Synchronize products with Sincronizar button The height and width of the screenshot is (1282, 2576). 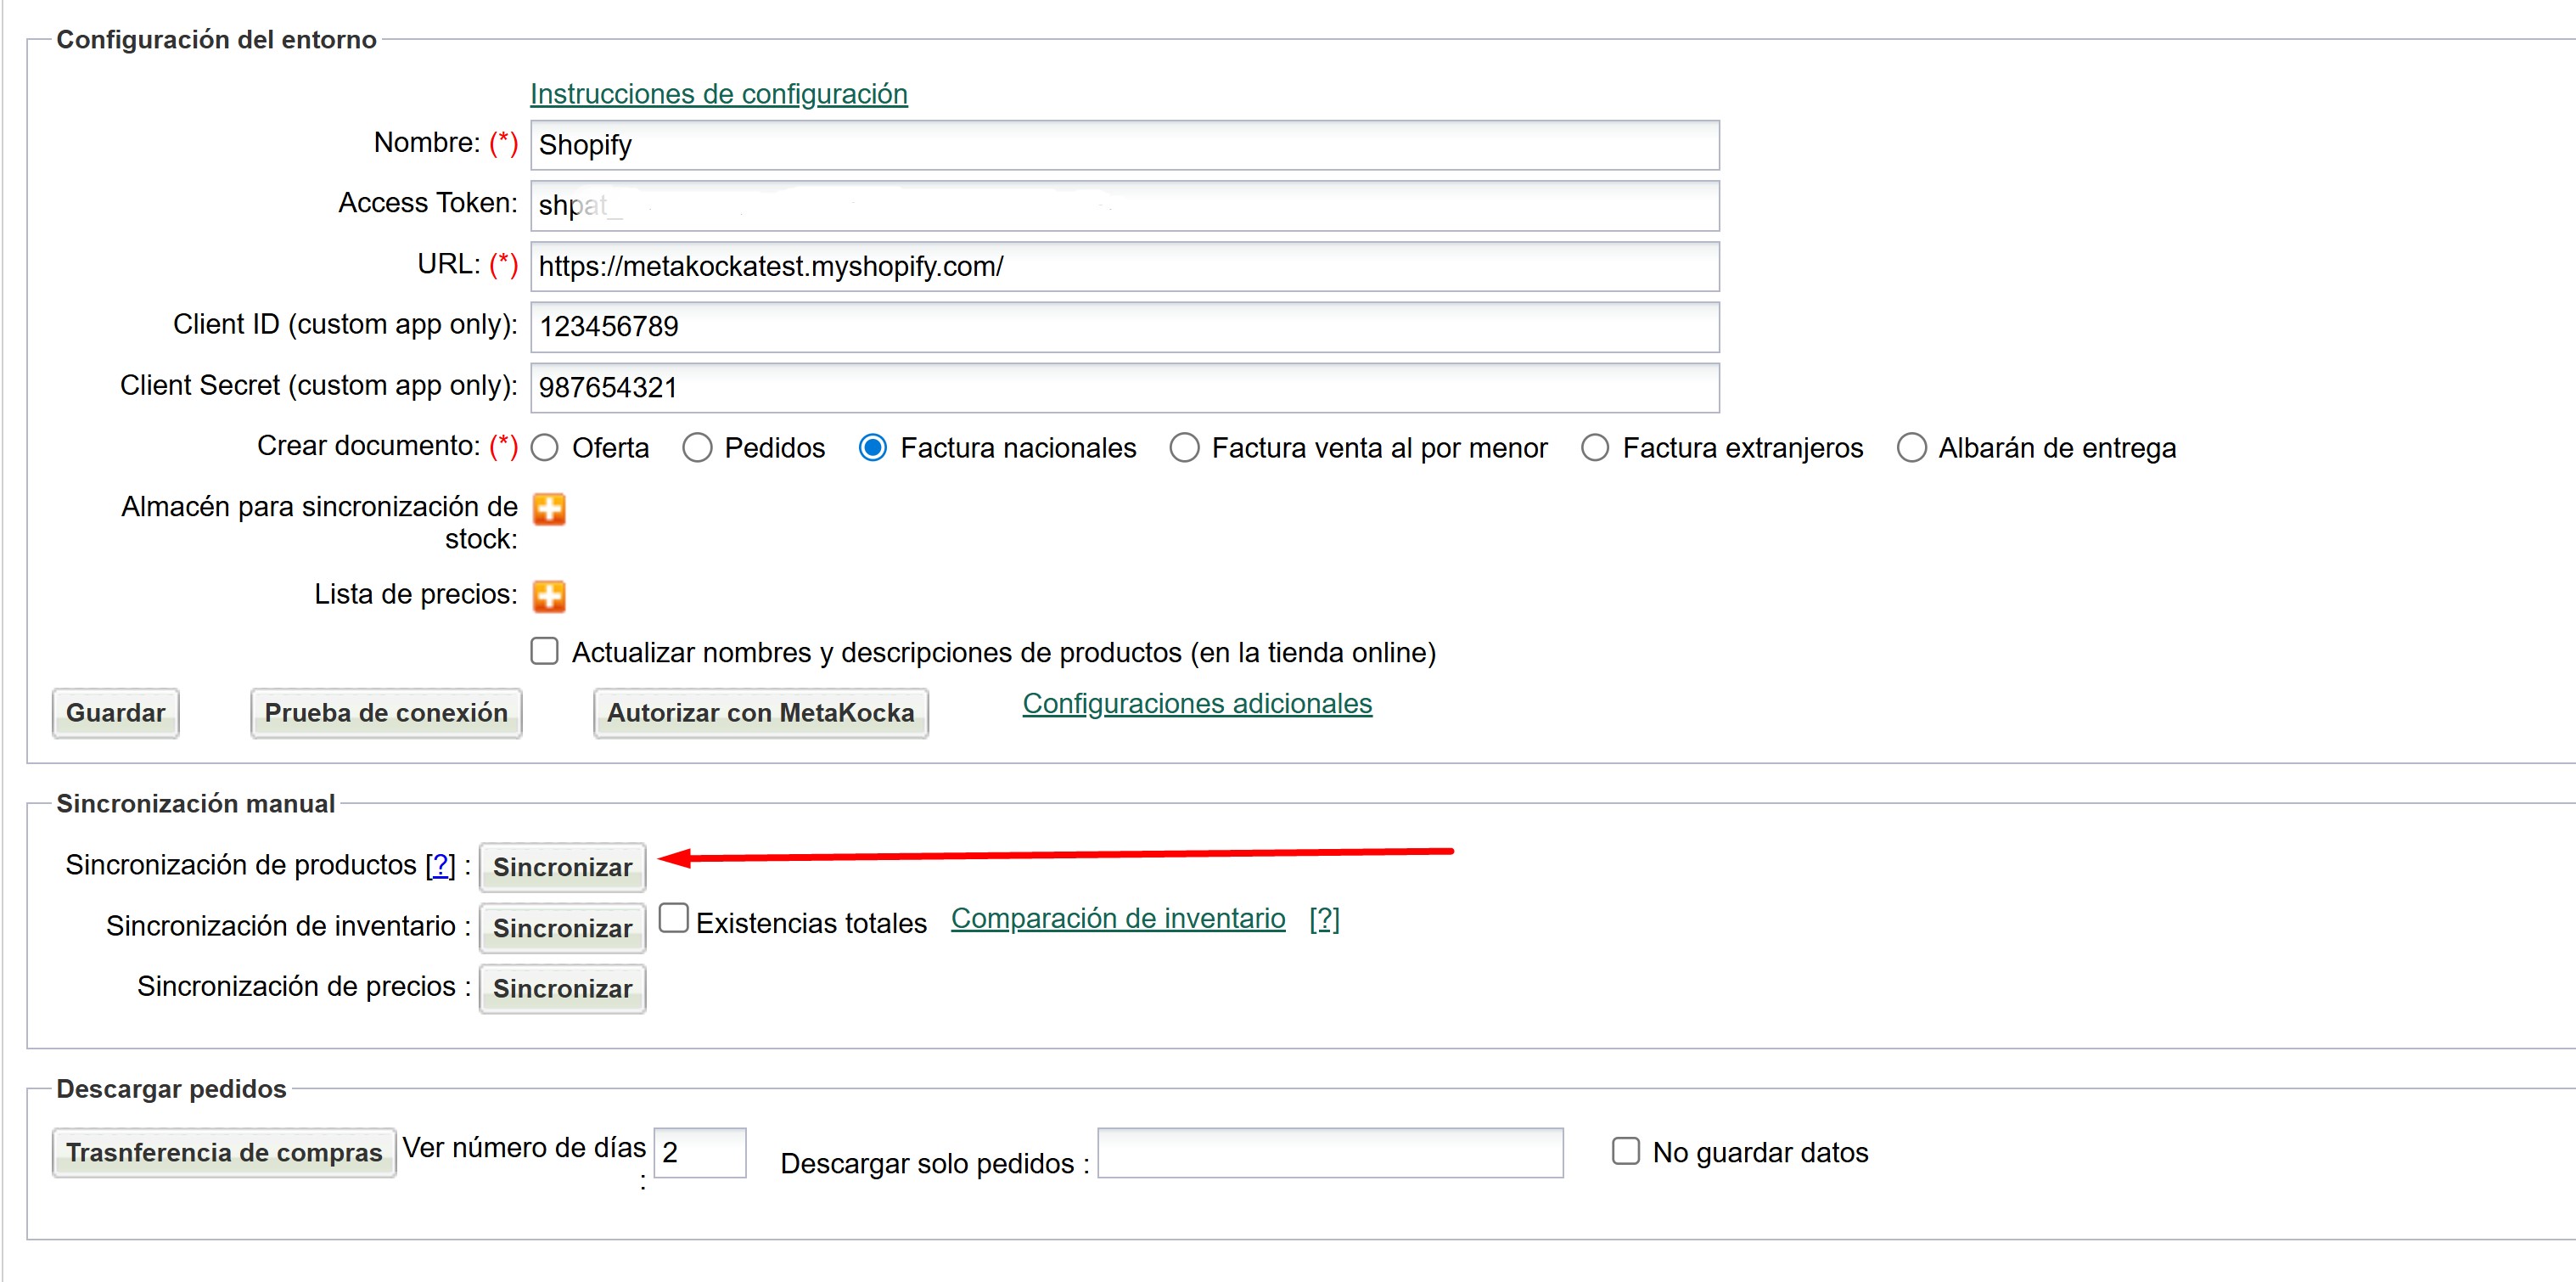click(x=562, y=867)
